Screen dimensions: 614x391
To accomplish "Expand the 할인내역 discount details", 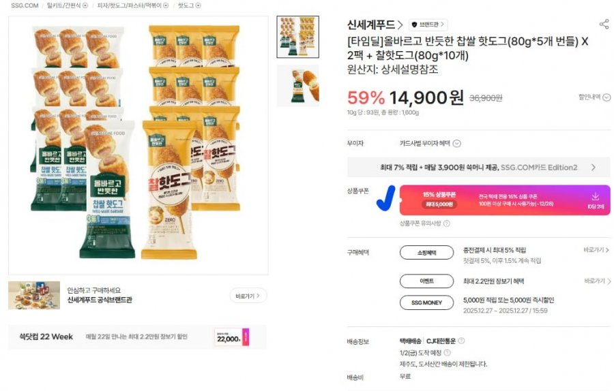I will coord(606,97).
